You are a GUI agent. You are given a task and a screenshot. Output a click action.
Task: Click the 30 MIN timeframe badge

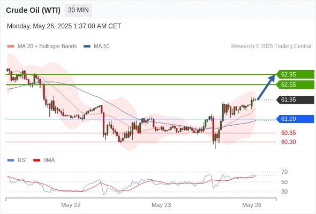[78, 10]
